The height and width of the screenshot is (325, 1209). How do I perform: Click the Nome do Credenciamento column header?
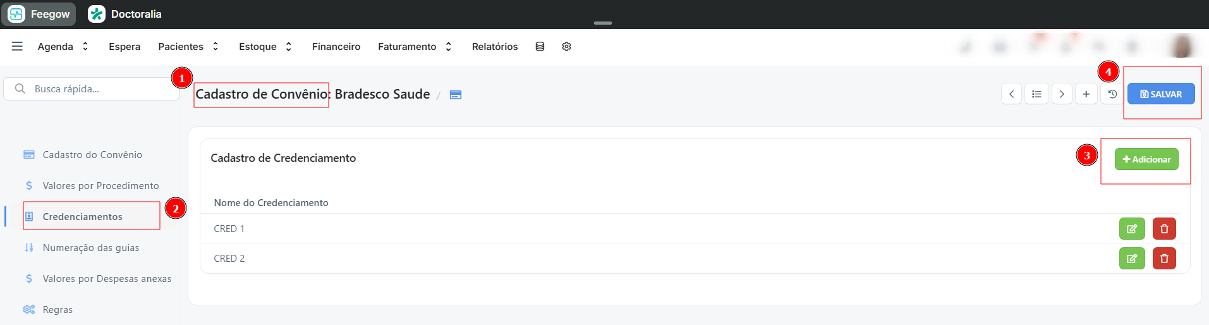[271, 203]
